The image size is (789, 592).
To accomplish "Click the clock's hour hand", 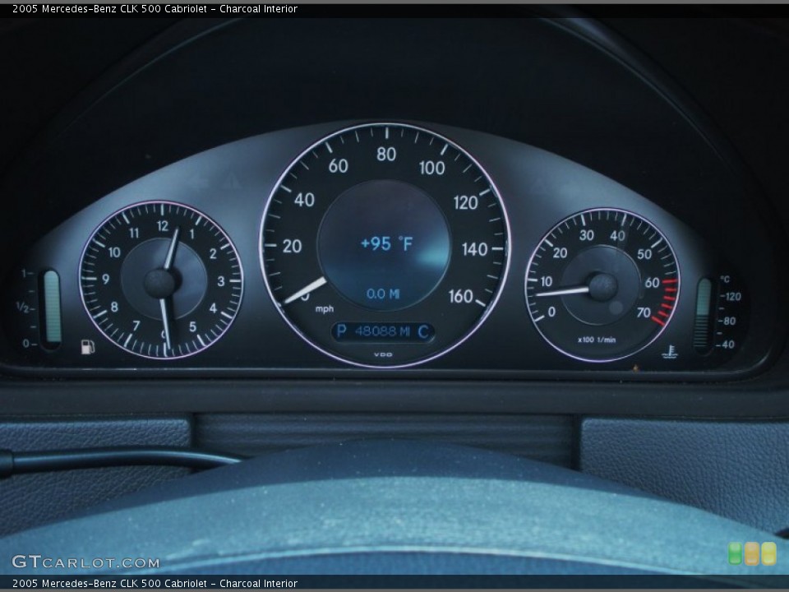I will point(172,248).
